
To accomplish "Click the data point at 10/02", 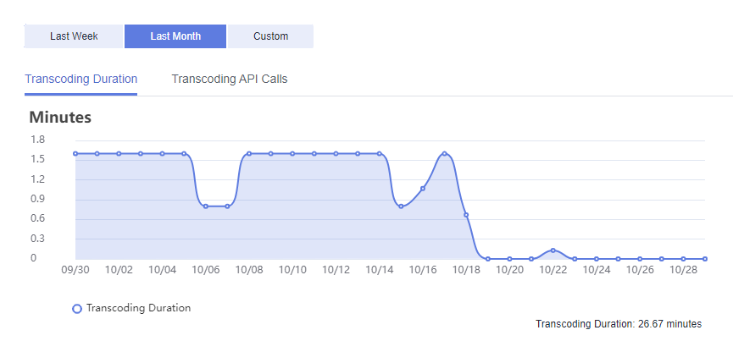I will [x=119, y=154].
